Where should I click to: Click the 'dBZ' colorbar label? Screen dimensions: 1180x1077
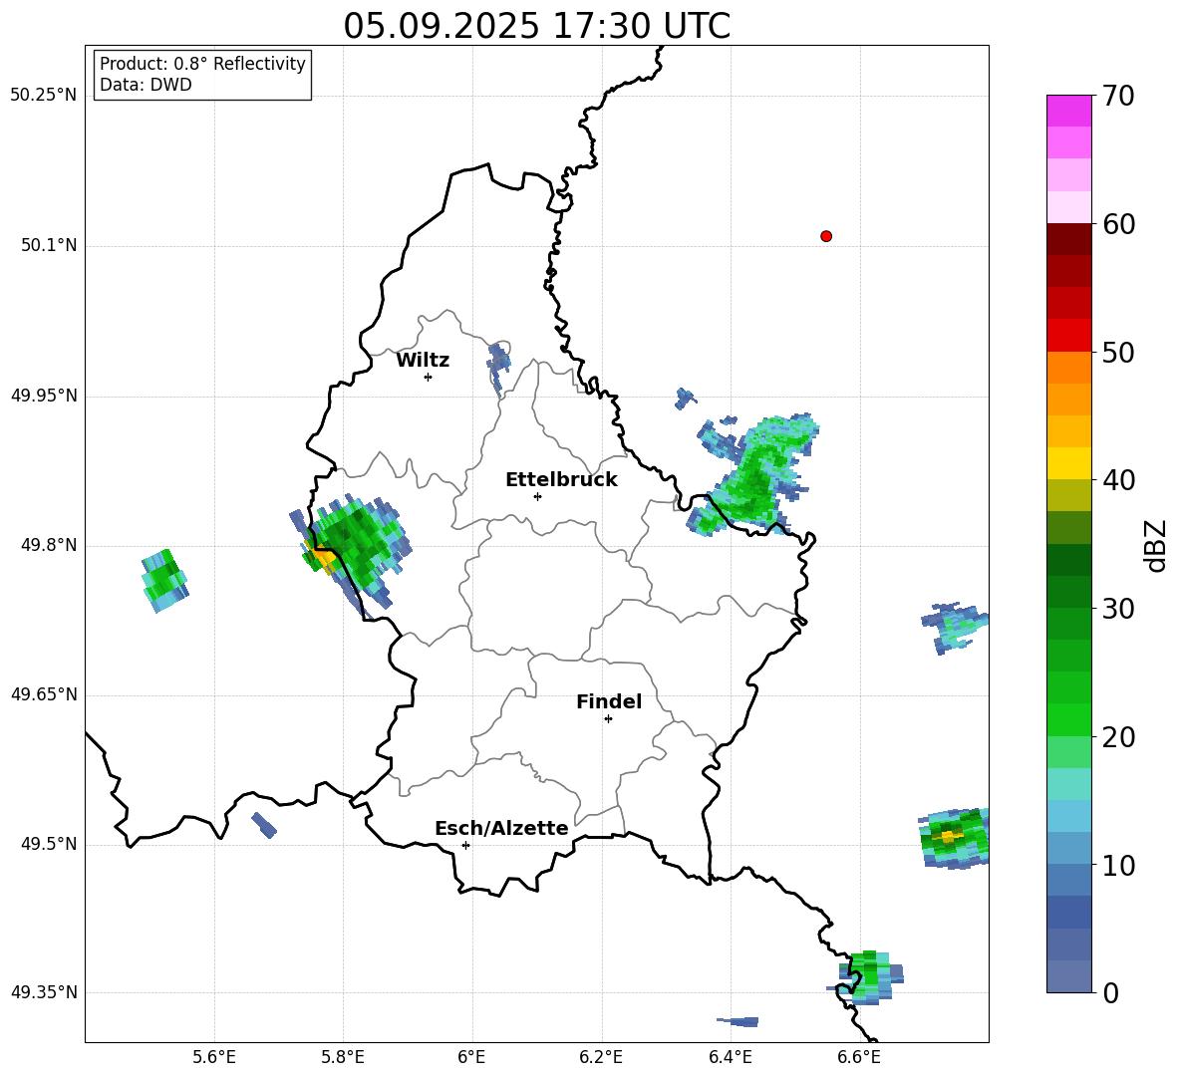pos(1154,546)
